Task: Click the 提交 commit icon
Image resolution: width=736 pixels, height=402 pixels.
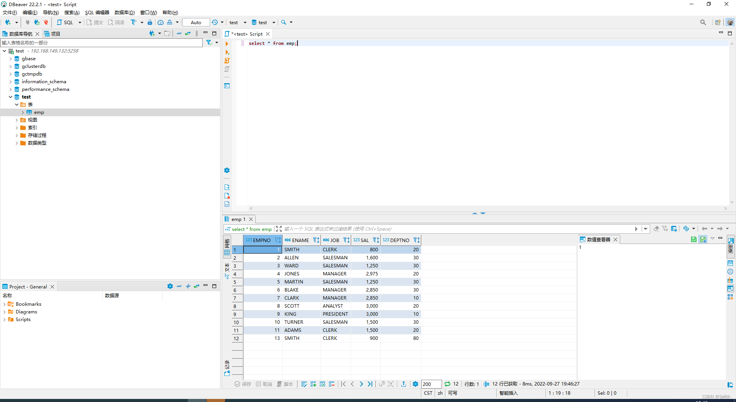Action: (95, 22)
